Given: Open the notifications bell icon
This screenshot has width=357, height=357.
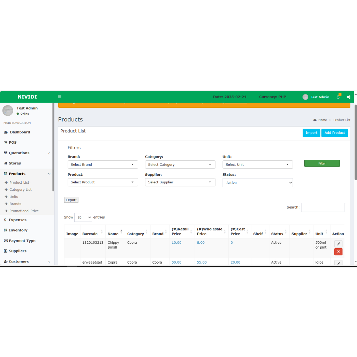Looking at the screenshot, I should [338, 97].
